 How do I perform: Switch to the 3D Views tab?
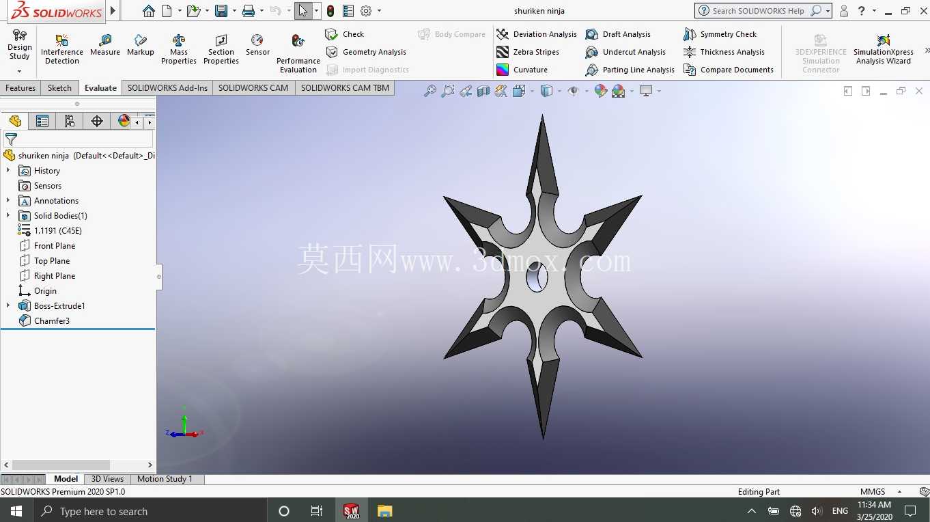click(x=107, y=479)
